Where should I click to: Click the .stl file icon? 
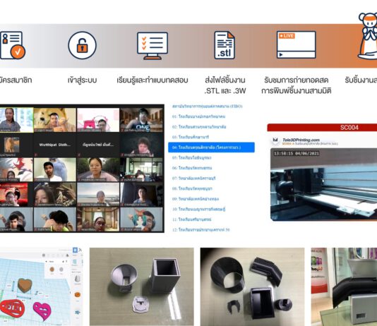coord(225,45)
